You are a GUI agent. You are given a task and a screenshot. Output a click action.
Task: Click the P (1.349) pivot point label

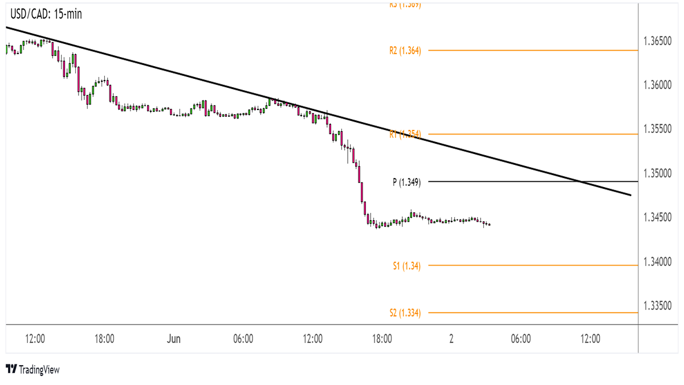pyautogui.click(x=406, y=182)
